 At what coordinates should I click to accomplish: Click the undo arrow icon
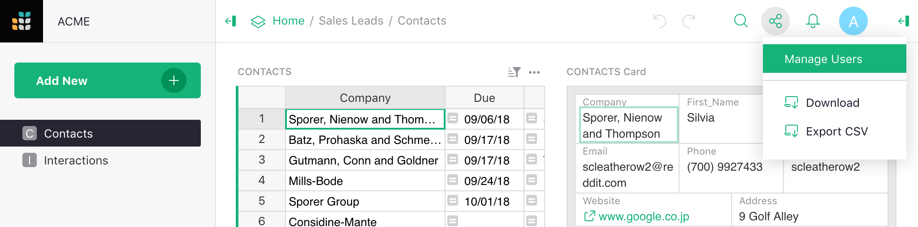point(659,21)
